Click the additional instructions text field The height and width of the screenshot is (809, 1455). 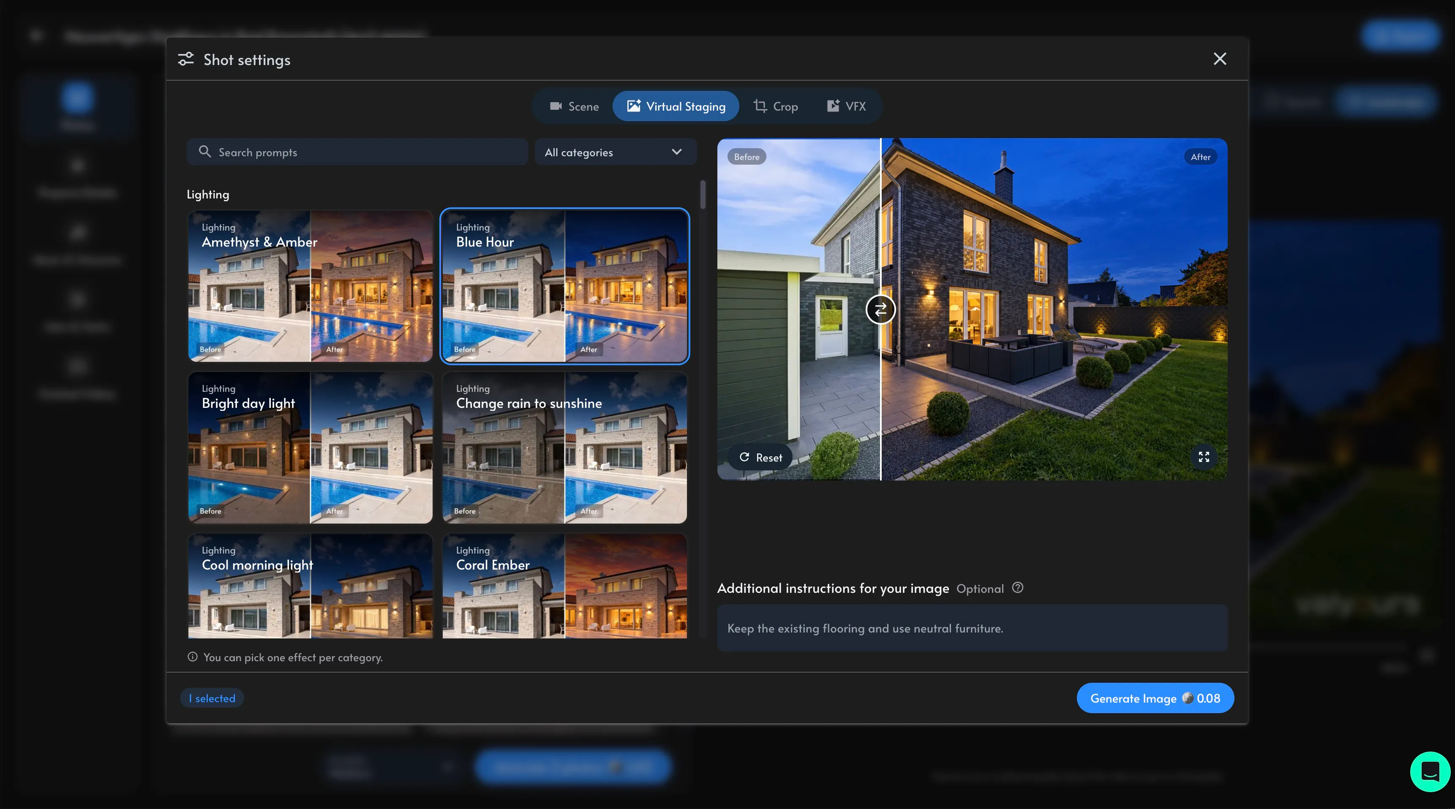[972, 628]
